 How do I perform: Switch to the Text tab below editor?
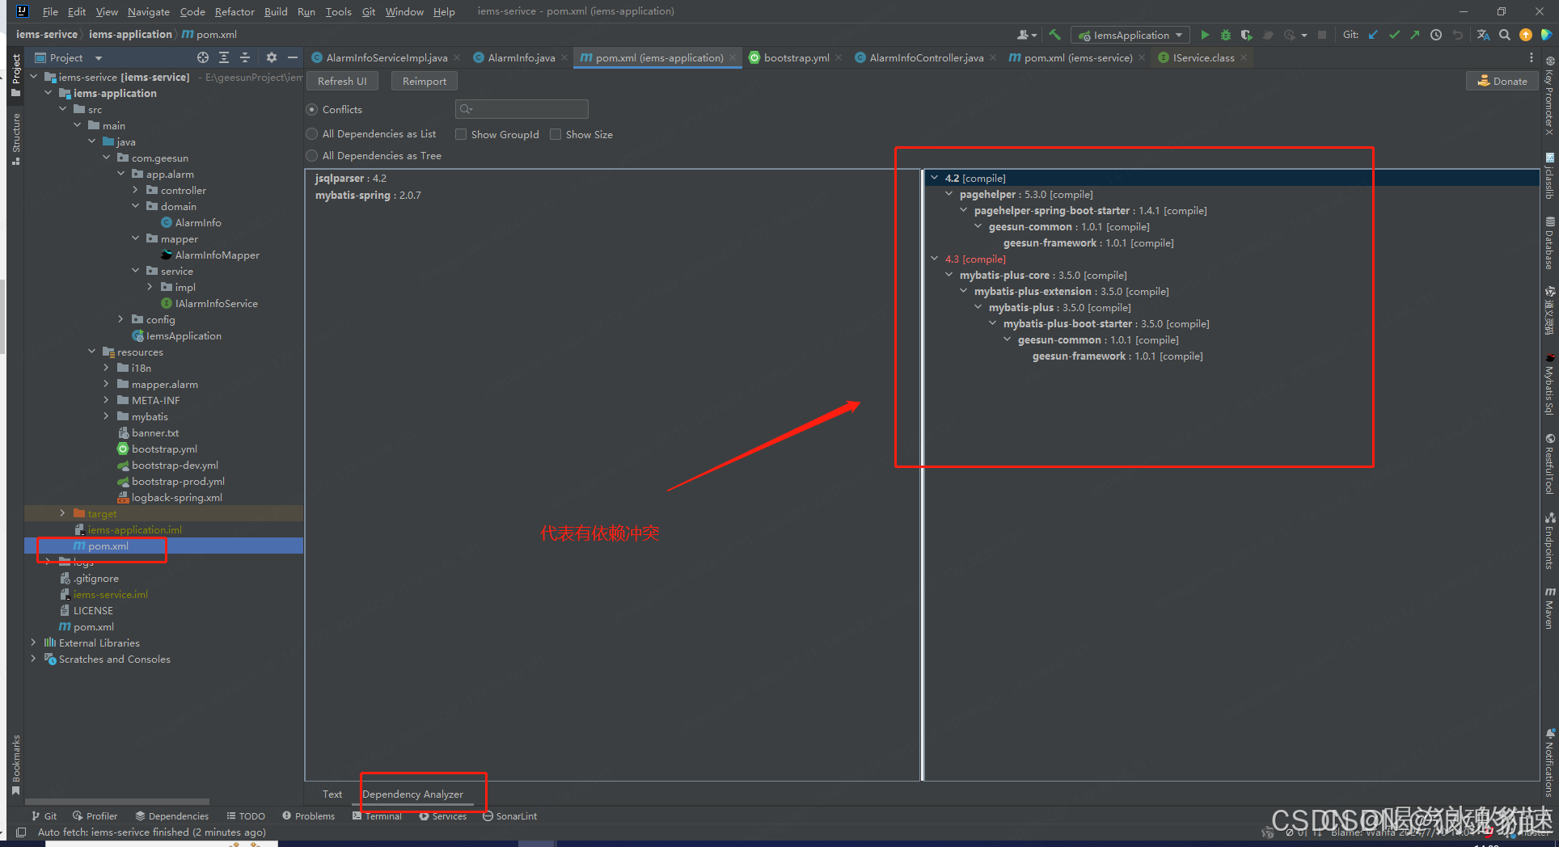332,794
